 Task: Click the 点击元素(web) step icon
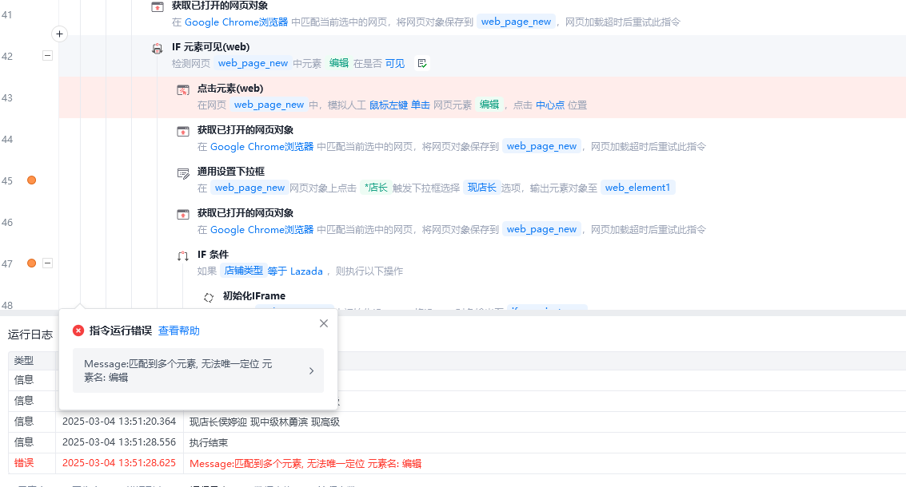tap(183, 90)
